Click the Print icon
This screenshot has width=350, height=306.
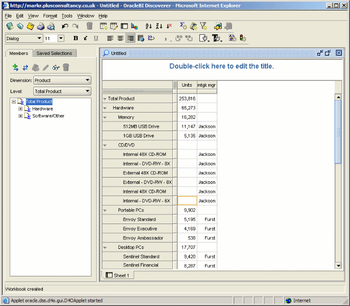pyautogui.click(x=41, y=26)
